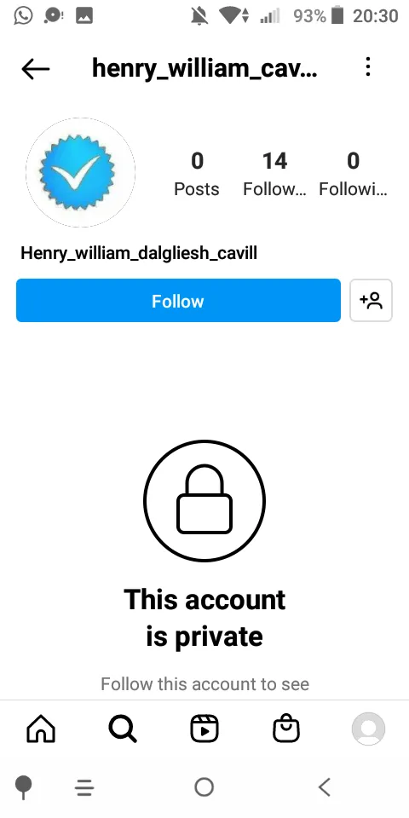Screen dimensions: 409x818
Task: Go to the Home feed tab
Action: (41, 729)
